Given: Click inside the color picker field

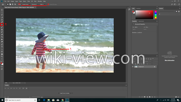Looking at the screenshot, I should pyautogui.click(x=144, y=15).
